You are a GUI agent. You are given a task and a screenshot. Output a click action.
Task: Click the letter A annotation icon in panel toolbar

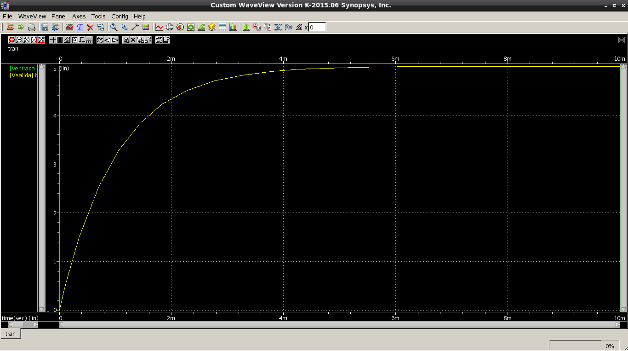[74, 40]
